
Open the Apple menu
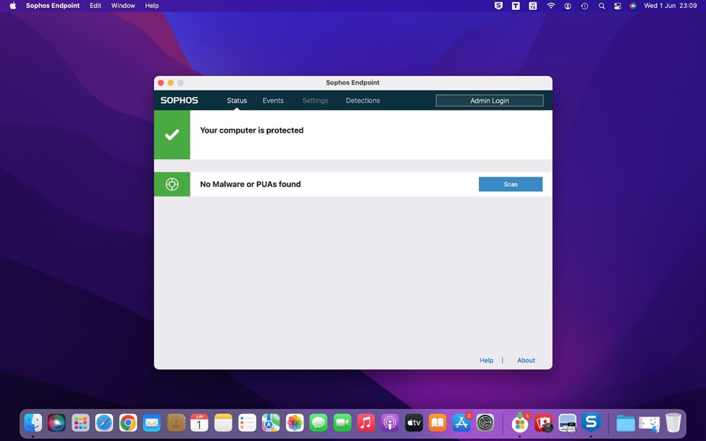pyautogui.click(x=12, y=6)
